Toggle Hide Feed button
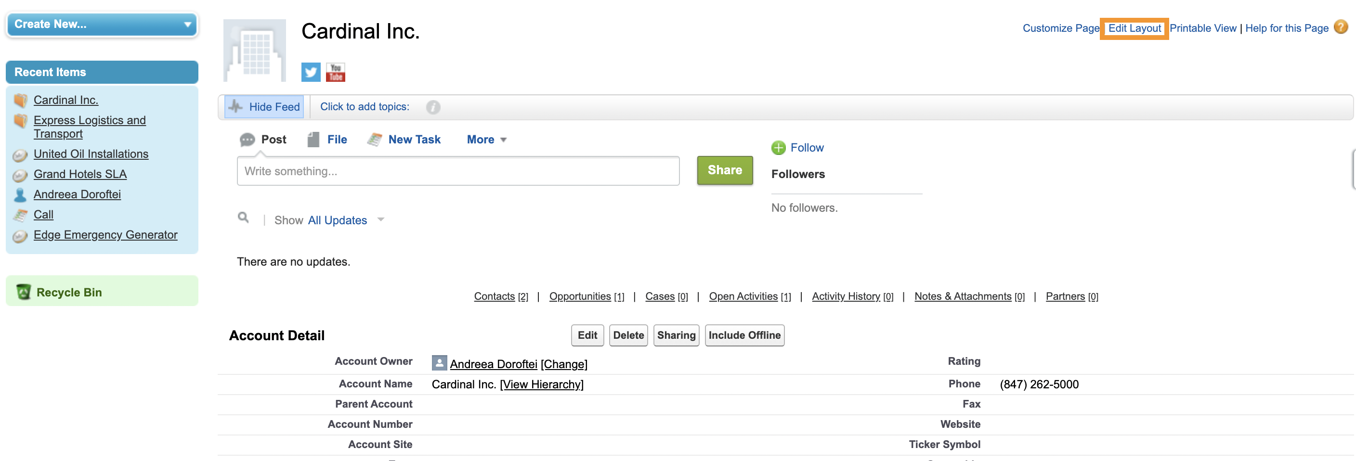1356x461 pixels. pyautogui.click(x=264, y=107)
